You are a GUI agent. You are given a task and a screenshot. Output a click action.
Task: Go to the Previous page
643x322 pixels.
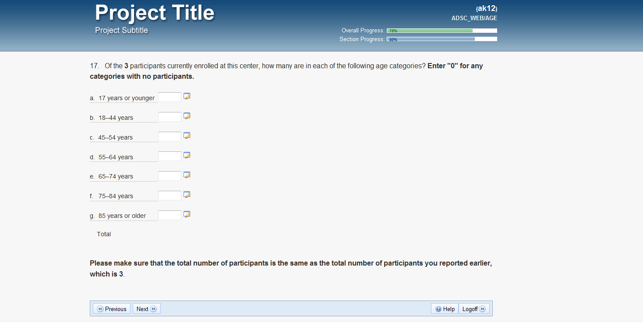[112, 309]
